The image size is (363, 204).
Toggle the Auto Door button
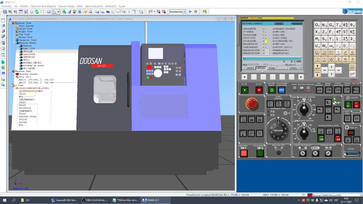(x=348, y=119)
